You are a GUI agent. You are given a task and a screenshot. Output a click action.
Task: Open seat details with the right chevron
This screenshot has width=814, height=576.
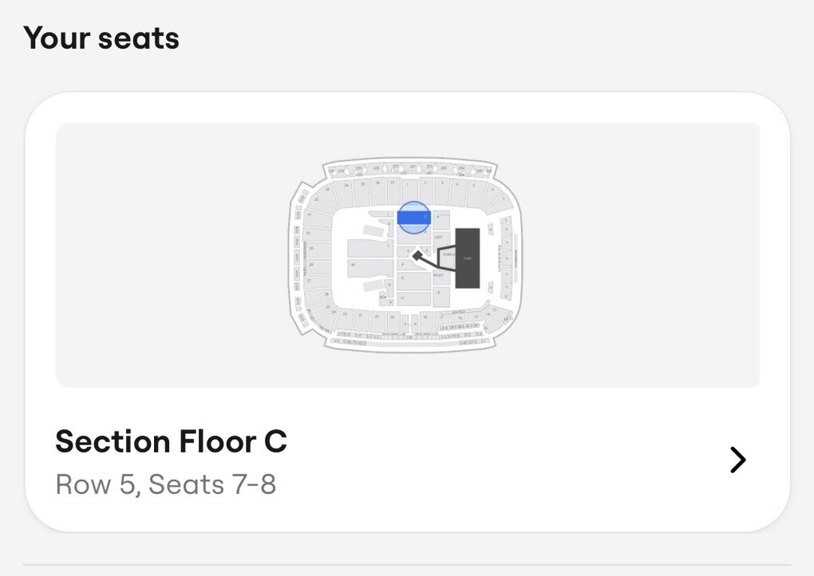point(738,460)
